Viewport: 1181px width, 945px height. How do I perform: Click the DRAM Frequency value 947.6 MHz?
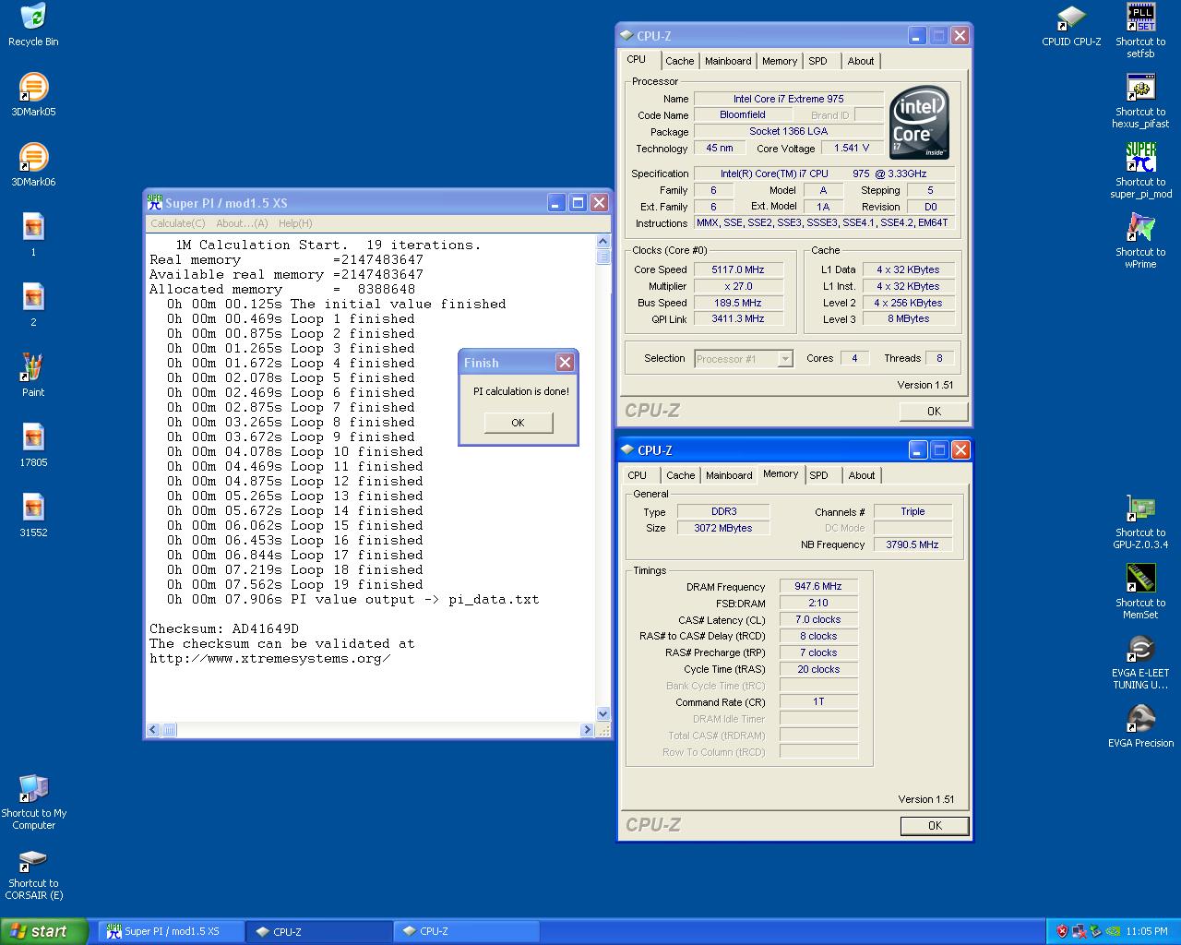(x=818, y=586)
